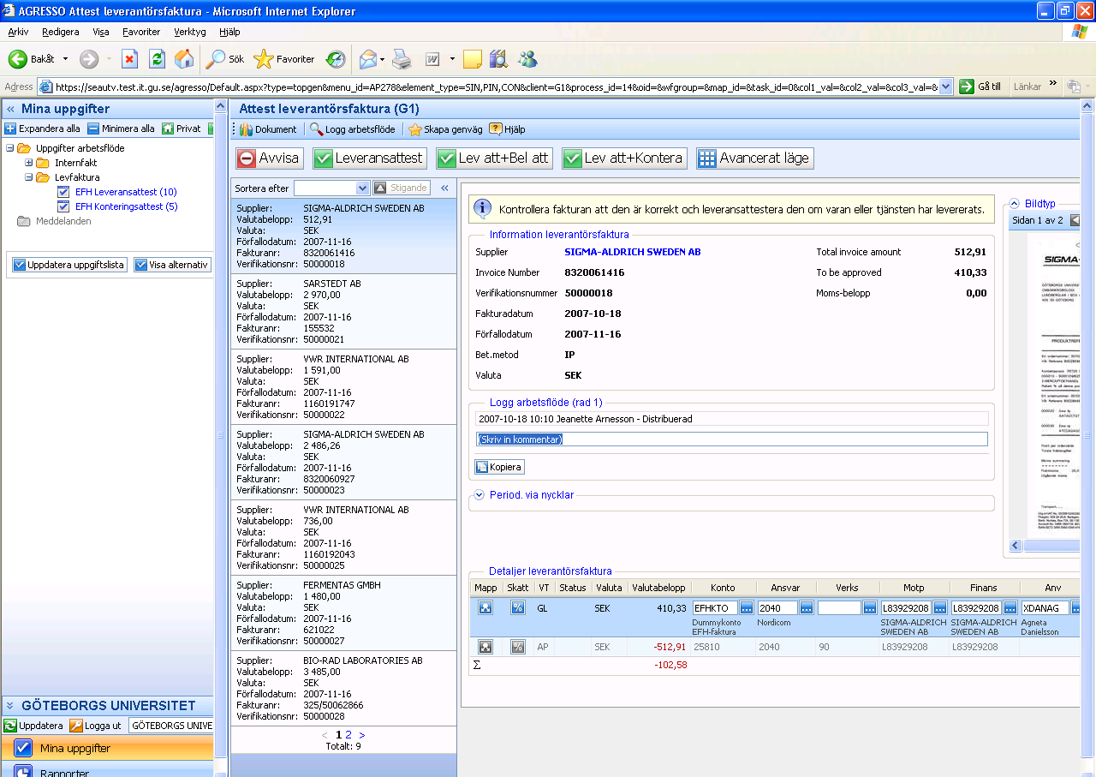The width and height of the screenshot is (1096, 777).
Task: Expand all tasks with Expandera alla
Action: 43,129
